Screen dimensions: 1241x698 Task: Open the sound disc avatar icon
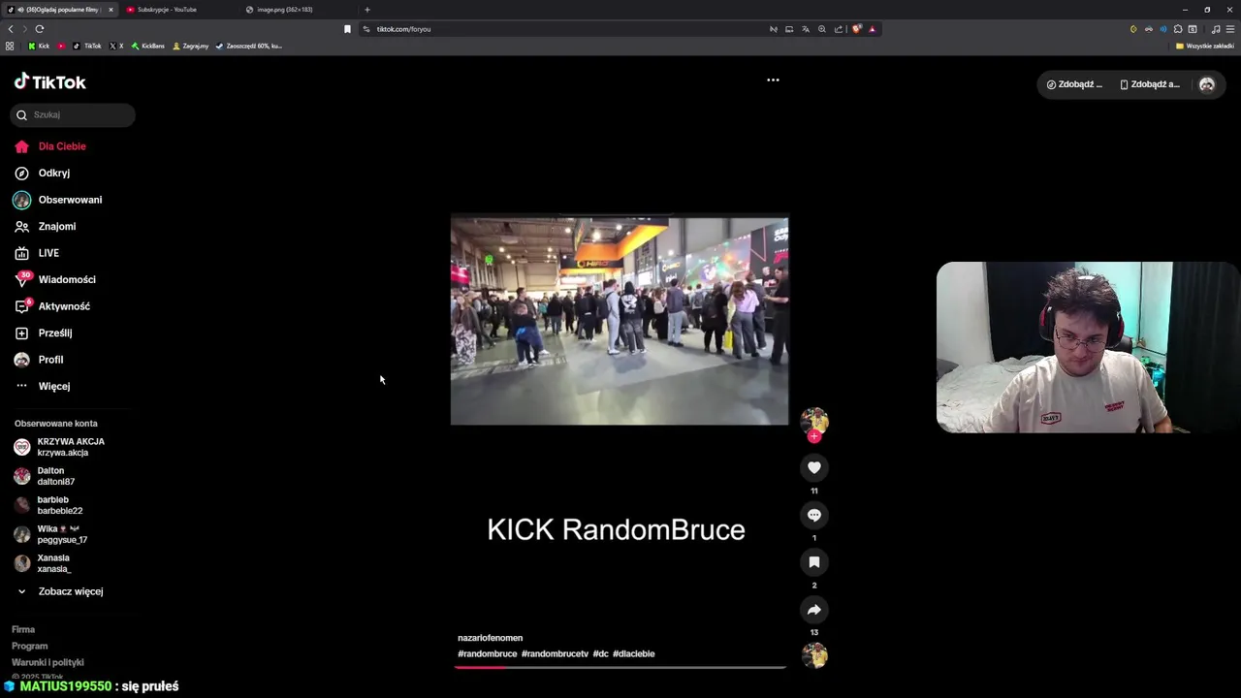(814, 655)
